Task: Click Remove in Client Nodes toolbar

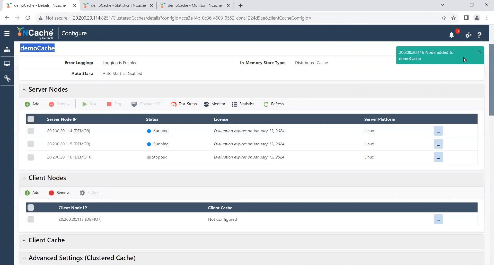Action: [x=60, y=193]
